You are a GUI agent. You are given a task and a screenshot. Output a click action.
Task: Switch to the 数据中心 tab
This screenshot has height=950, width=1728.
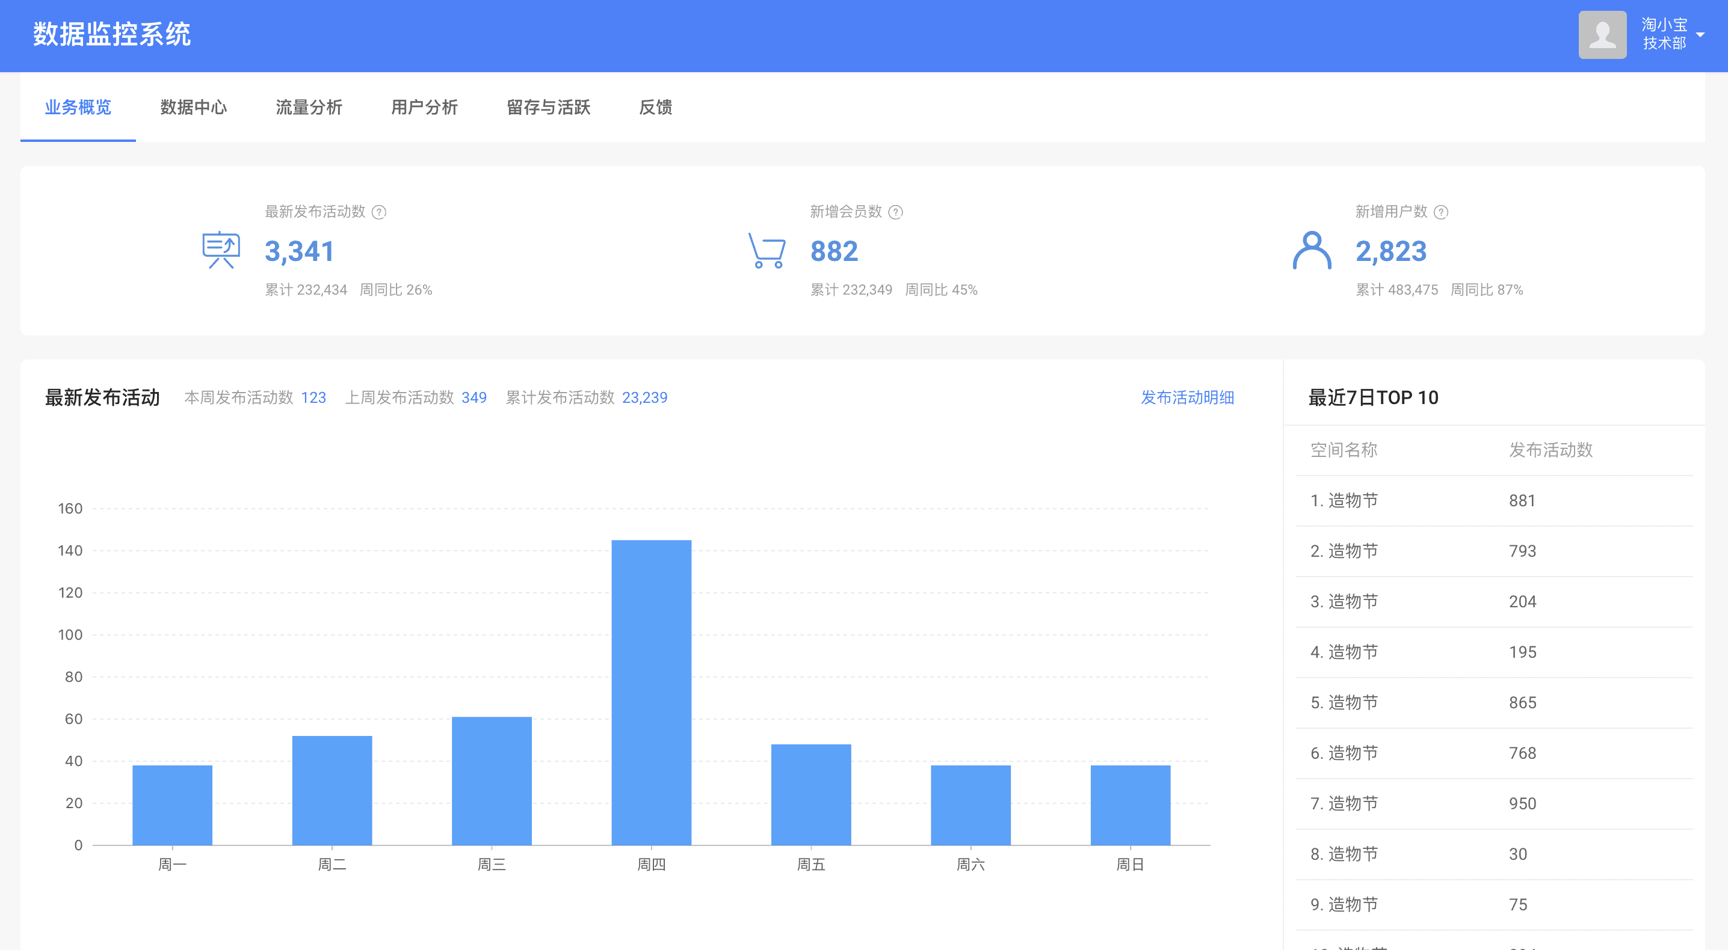(193, 107)
